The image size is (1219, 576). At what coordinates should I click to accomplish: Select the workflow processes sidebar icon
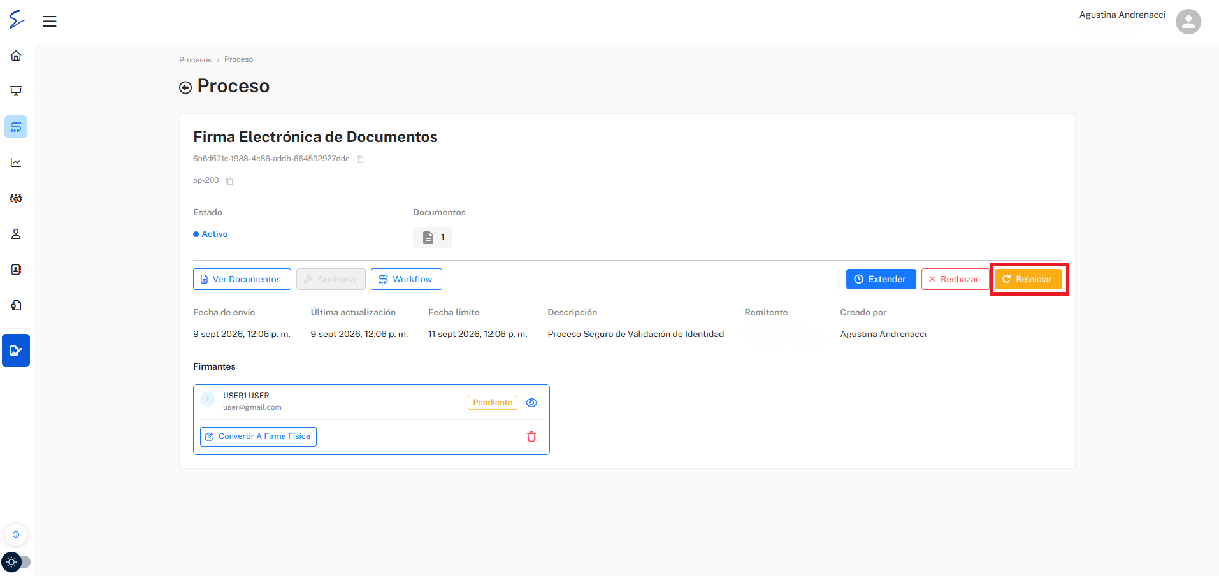point(16,127)
